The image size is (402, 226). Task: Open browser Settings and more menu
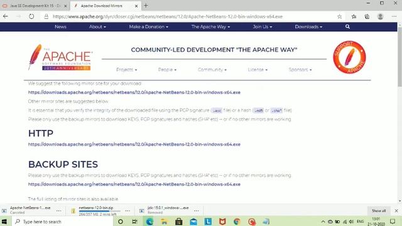394,16
